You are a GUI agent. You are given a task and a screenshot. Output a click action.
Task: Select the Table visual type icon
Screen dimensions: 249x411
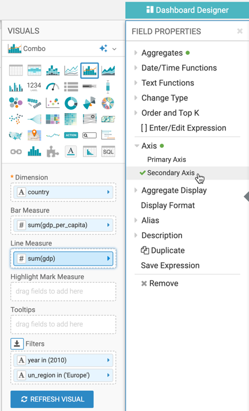pyautogui.click(x=16, y=70)
